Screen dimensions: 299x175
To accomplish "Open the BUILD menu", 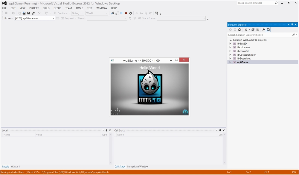I will [x=46, y=8].
